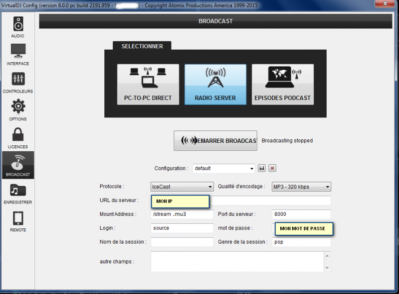Open the Configuration default dropdown
Image resolution: width=399 pixels, height=294 pixels.
[x=223, y=168]
